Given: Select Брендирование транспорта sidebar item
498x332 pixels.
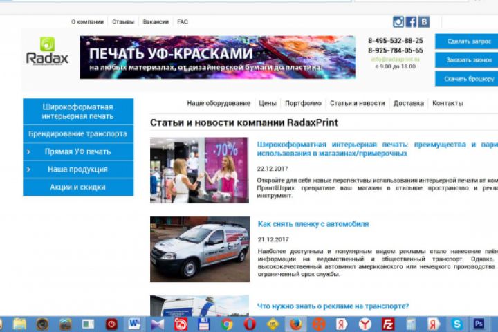Looking at the screenshot, I should point(78,134).
